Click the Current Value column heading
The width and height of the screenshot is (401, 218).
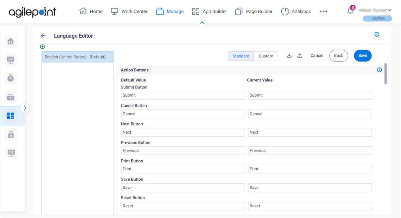[260, 80]
